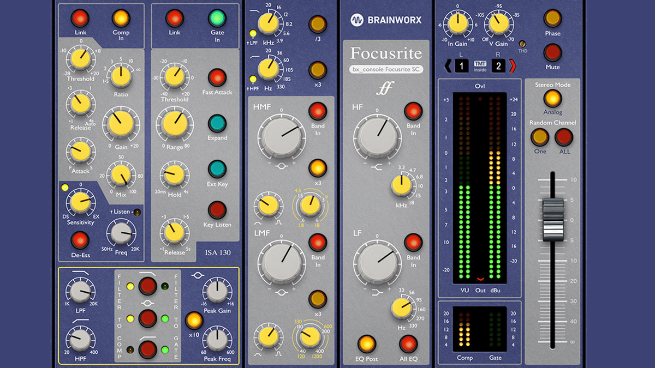Screen dimensions: 655x368
Task: Toggle the HPF filter assign button in sidechain section
Action: (x=148, y=349)
